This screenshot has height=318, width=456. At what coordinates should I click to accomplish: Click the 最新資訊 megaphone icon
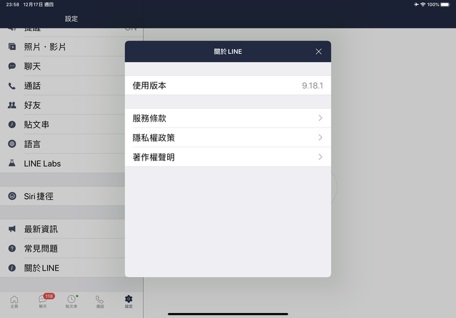click(12, 229)
